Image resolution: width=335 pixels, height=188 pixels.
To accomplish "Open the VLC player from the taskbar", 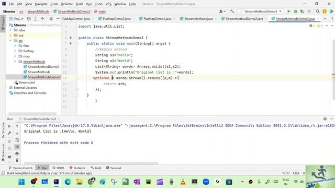I will [183, 182].
